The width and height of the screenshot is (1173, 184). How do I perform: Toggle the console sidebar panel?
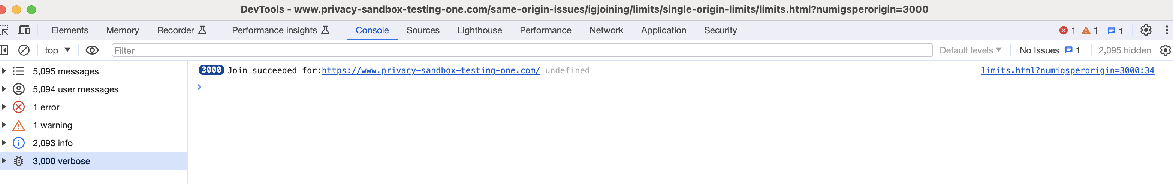[x=4, y=50]
